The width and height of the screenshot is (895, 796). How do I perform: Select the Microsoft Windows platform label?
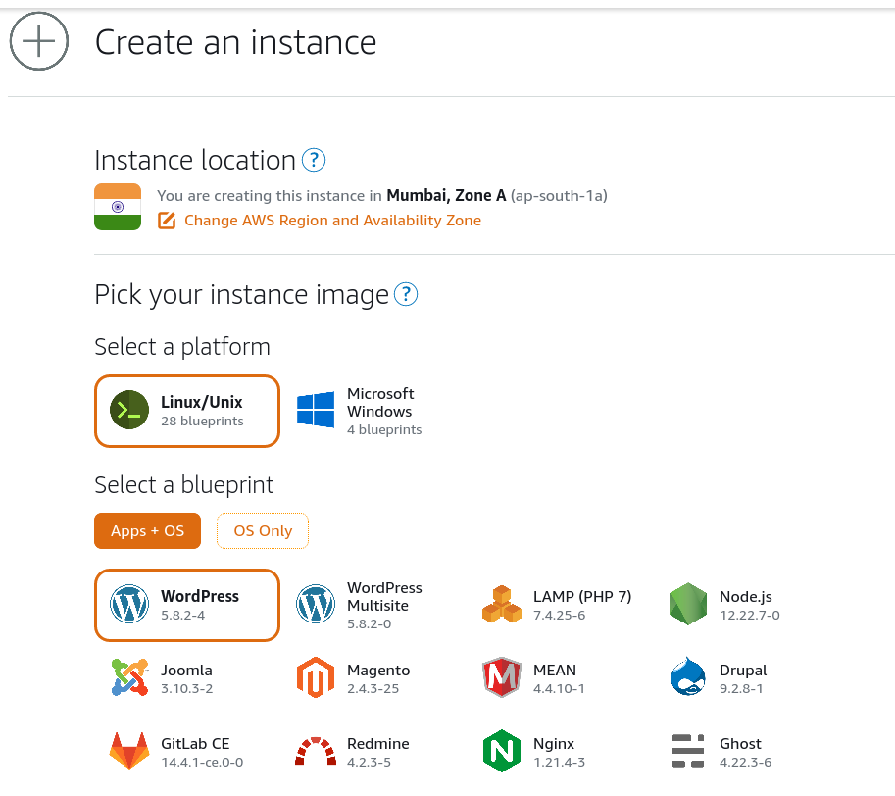(380, 402)
